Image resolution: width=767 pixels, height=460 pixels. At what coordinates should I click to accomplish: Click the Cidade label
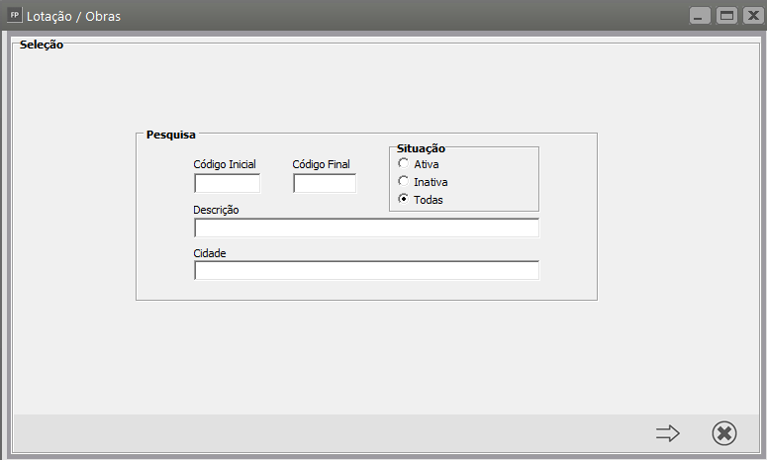(210, 253)
